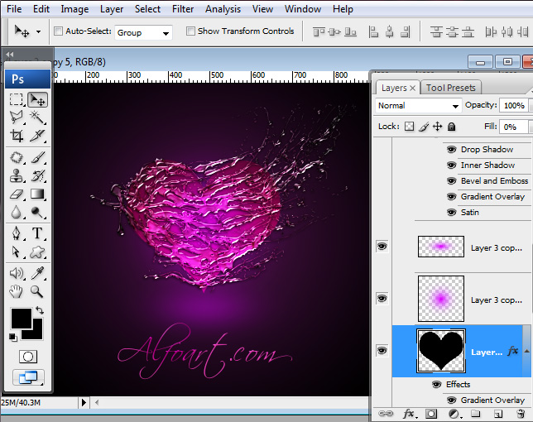Image resolution: width=533 pixels, height=422 pixels.
Task: Collapse effects list on the selected heart layer
Action: [x=526, y=352]
